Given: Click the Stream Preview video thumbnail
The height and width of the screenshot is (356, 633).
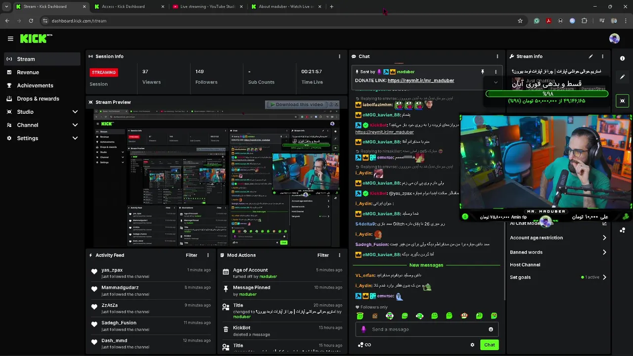Looking at the screenshot, I should [x=217, y=178].
